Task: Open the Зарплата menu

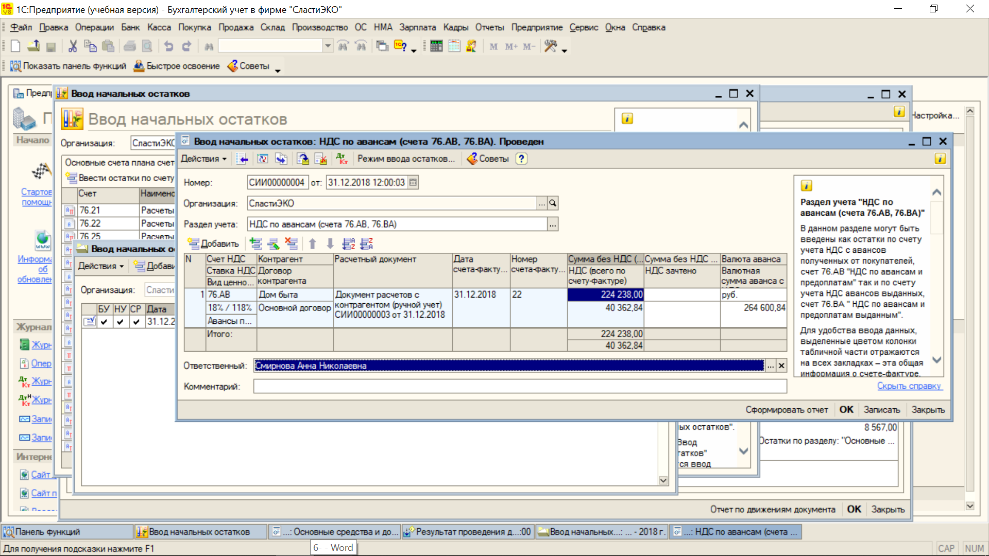Action: (417, 27)
